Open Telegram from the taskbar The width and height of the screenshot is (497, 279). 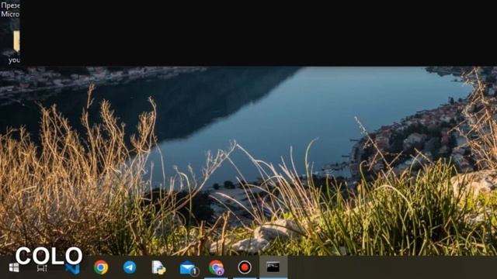130,267
